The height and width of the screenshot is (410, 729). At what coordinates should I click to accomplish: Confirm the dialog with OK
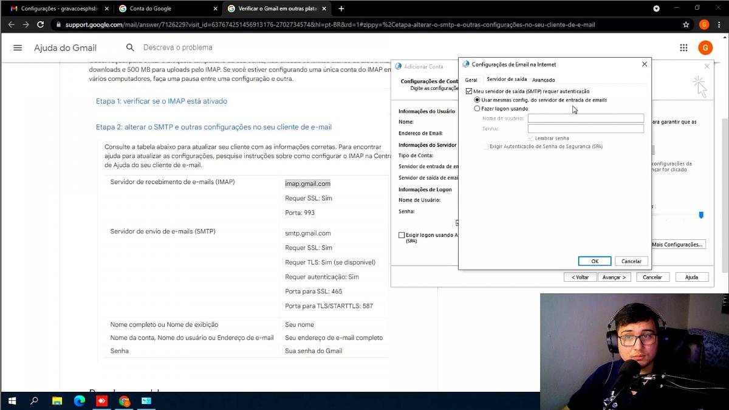[x=595, y=261]
